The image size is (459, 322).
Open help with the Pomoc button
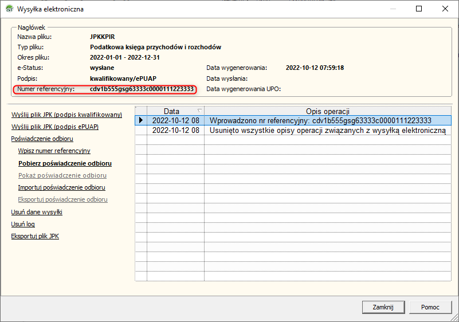tap(430, 307)
